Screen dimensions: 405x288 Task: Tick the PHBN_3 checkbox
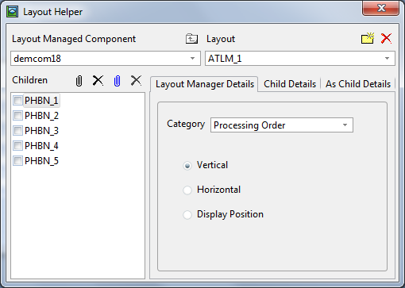click(17, 131)
